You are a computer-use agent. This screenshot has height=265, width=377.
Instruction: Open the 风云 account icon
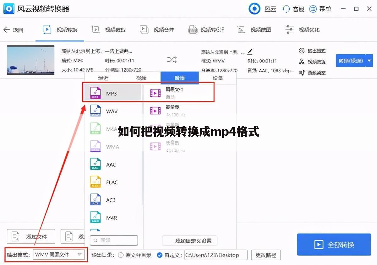[x=254, y=9]
